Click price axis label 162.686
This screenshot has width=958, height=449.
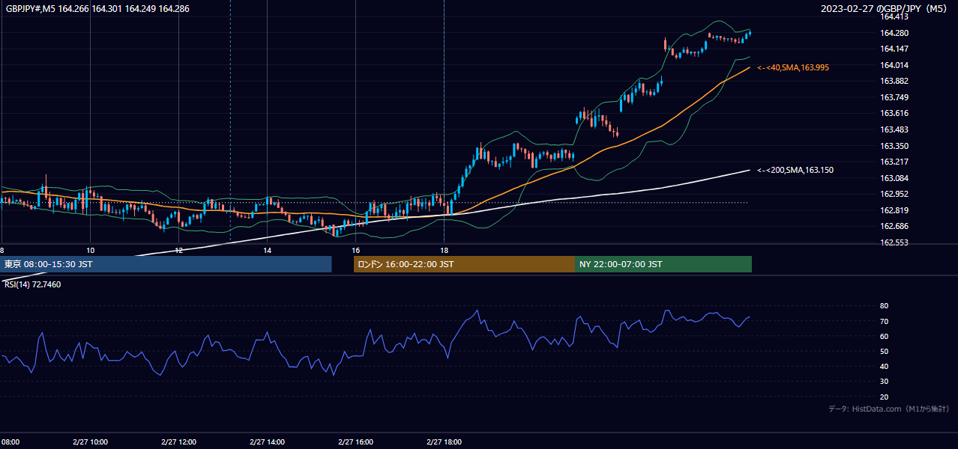tap(894, 226)
